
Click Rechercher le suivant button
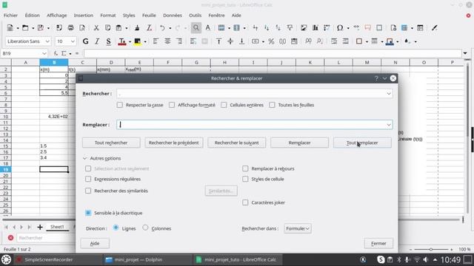tap(237, 143)
